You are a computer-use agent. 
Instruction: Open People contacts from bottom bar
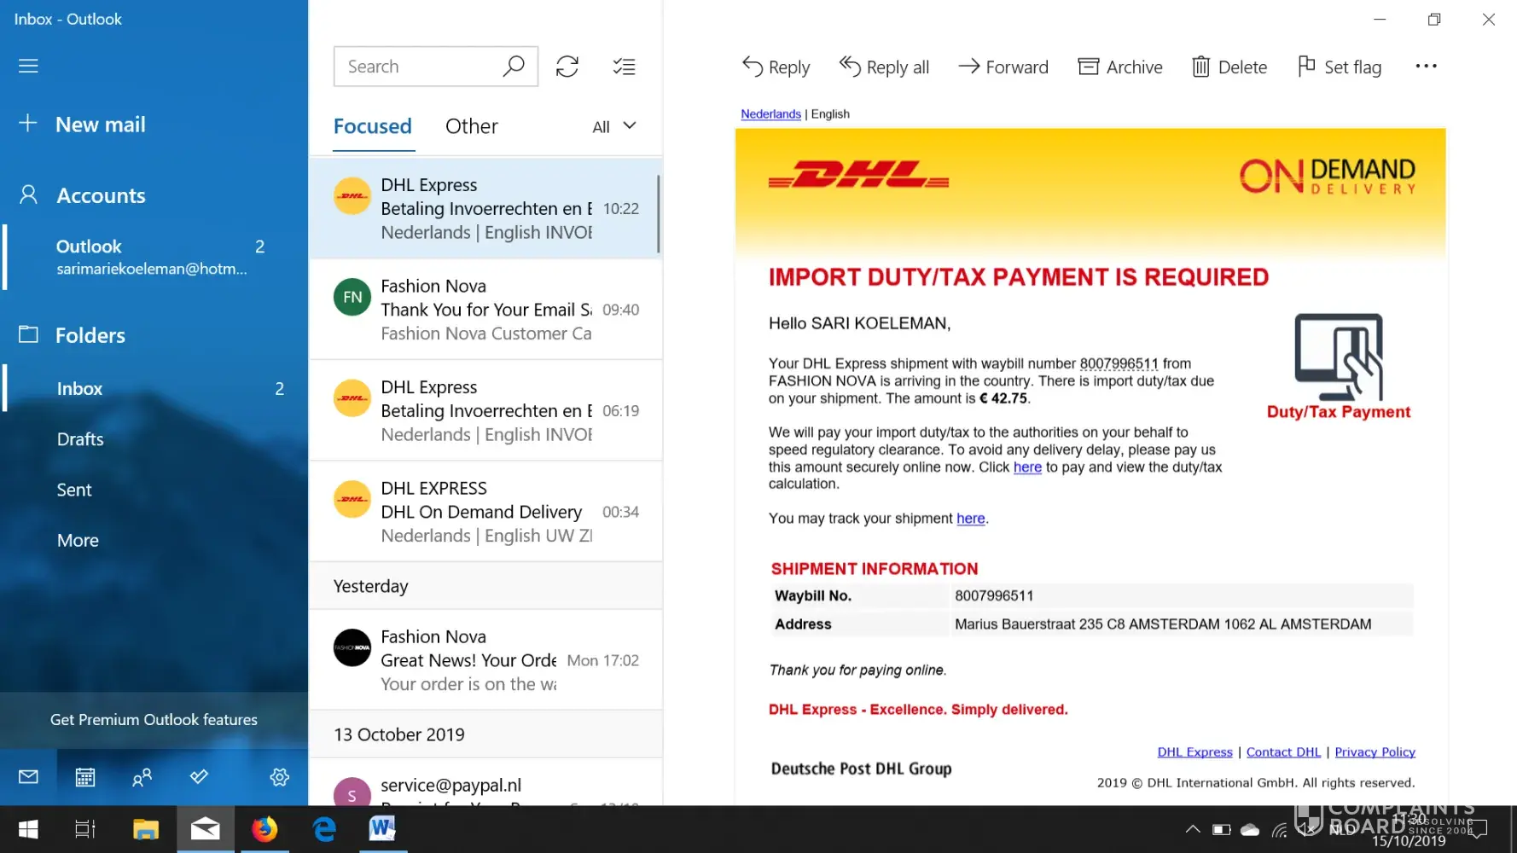[x=142, y=777]
